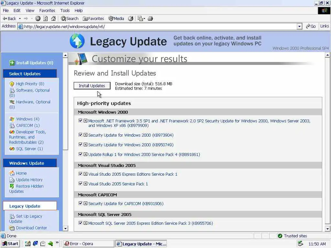Click the main page scroll down arrow
331x248 pixels.
[327, 229]
